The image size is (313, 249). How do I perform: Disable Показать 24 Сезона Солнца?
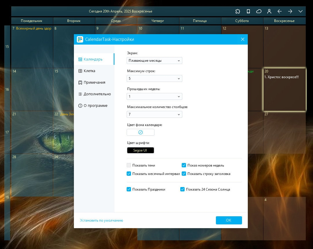click(183, 189)
